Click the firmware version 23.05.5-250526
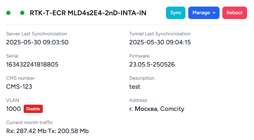This screenshot has width=254, height=140. pyautogui.click(x=152, y=64)
